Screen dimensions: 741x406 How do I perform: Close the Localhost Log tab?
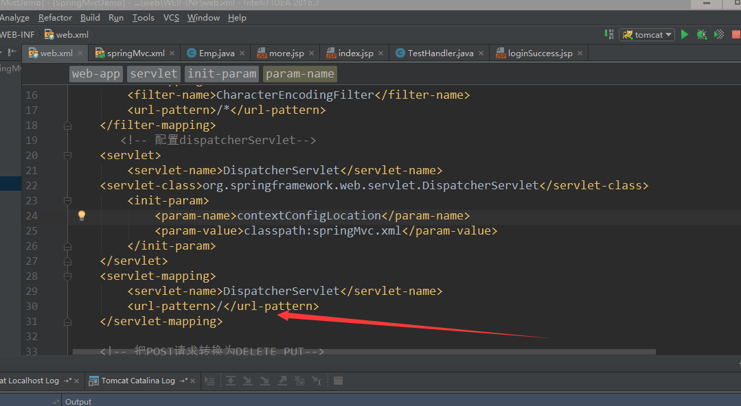[76, 381]
